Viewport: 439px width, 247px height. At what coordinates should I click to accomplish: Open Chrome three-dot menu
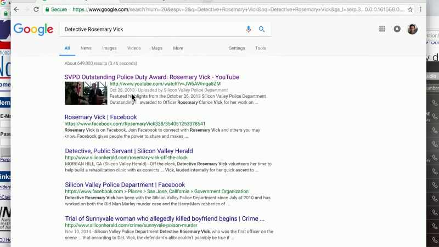pyautogui.click(x=420, y=9)
